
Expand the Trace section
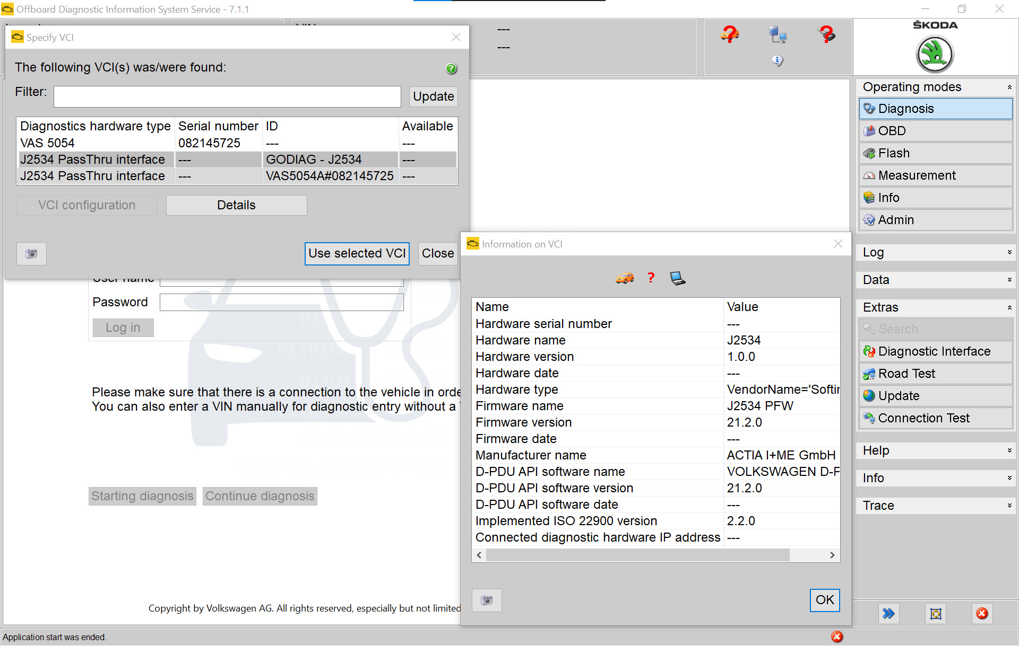[x=936, y=506]
